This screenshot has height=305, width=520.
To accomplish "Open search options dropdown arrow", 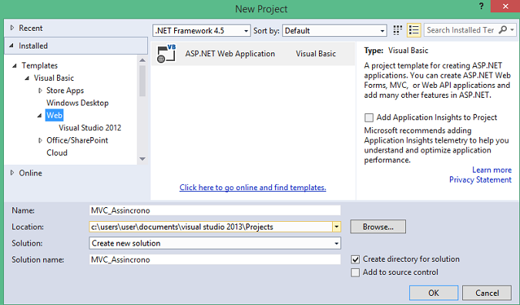I will coord(512,30).
